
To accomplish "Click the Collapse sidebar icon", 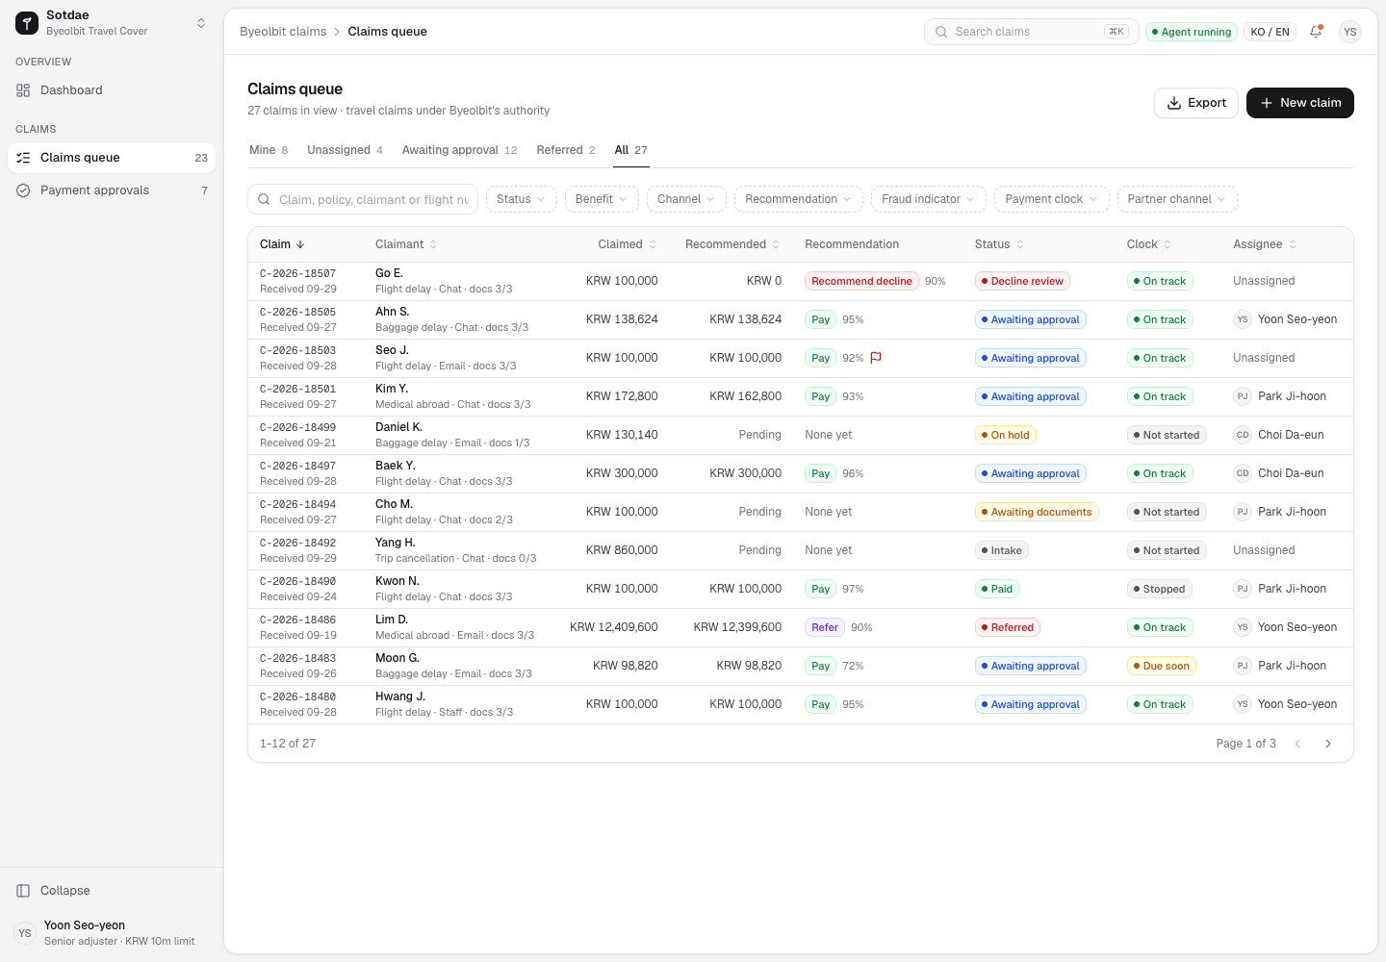I will [x=23, y=891].
